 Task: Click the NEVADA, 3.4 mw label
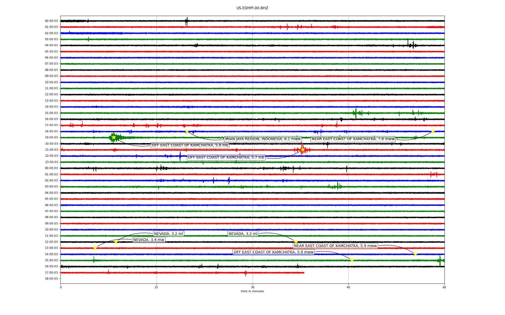[149, 240]
